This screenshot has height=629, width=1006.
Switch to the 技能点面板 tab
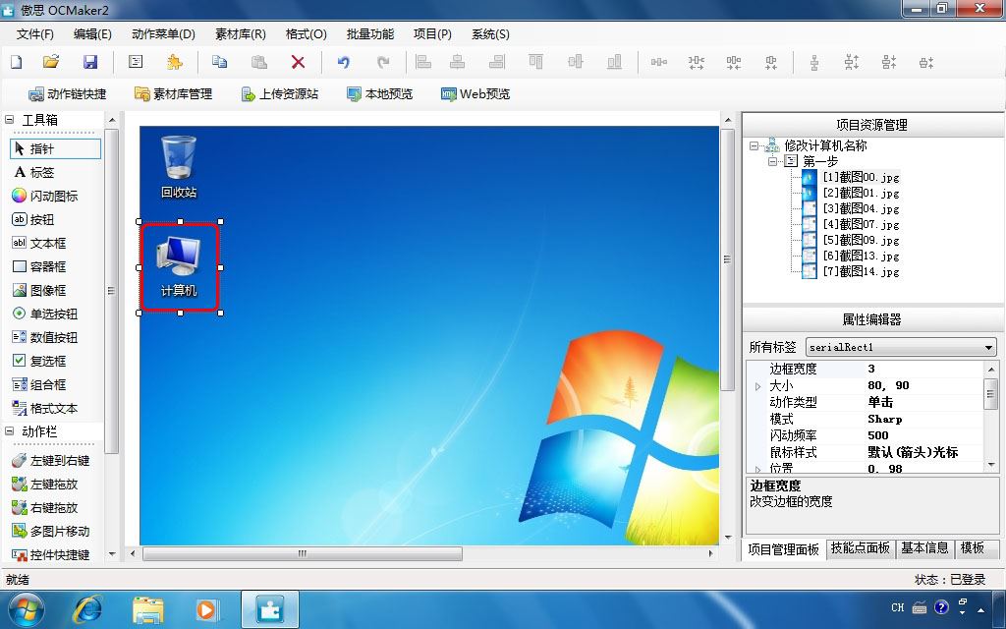[x=861, y=548]
